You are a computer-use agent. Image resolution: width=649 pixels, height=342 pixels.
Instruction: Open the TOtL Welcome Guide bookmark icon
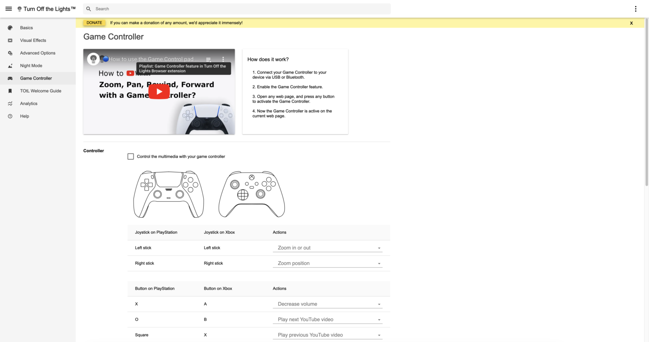10,91
